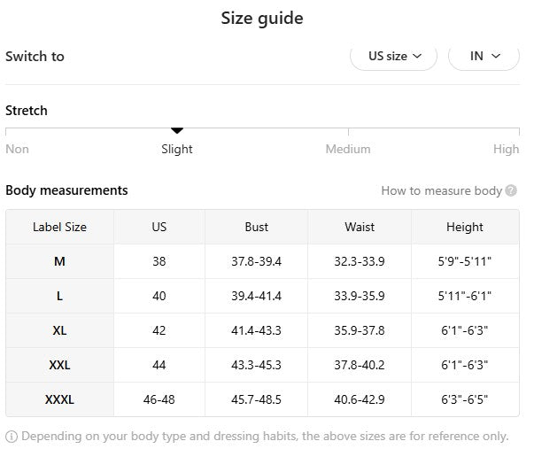
Task: Select the High stretch label
Action: click(x=506, y=149)
